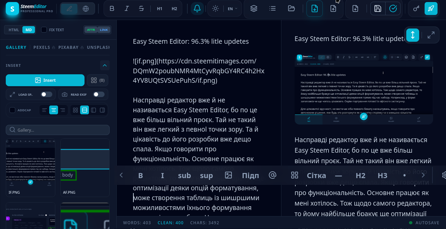Select MD mode
The height and width of the screenshot is (229, 446).
point(29,30)
